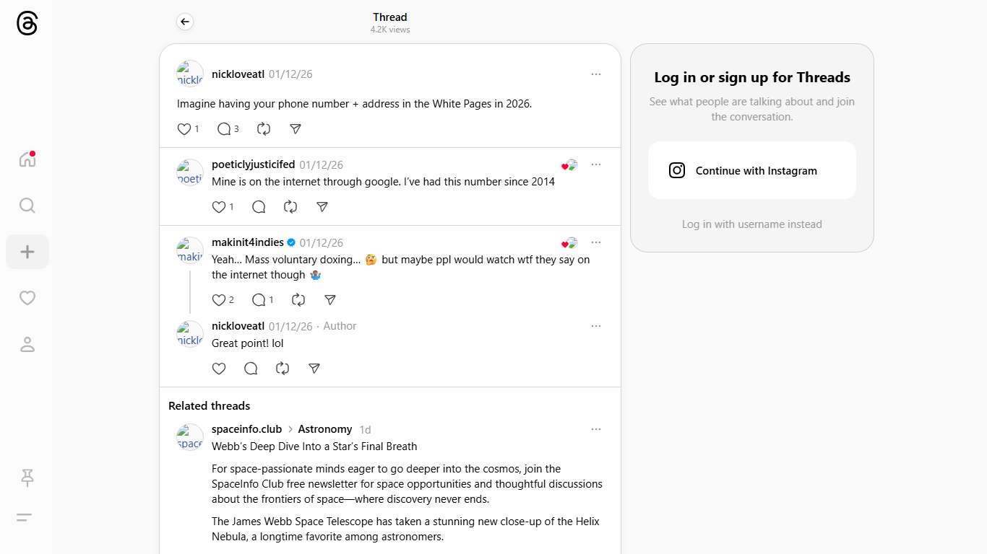Open makinit4indies profile avatar

pyautogui.click(x=190, y=250)
